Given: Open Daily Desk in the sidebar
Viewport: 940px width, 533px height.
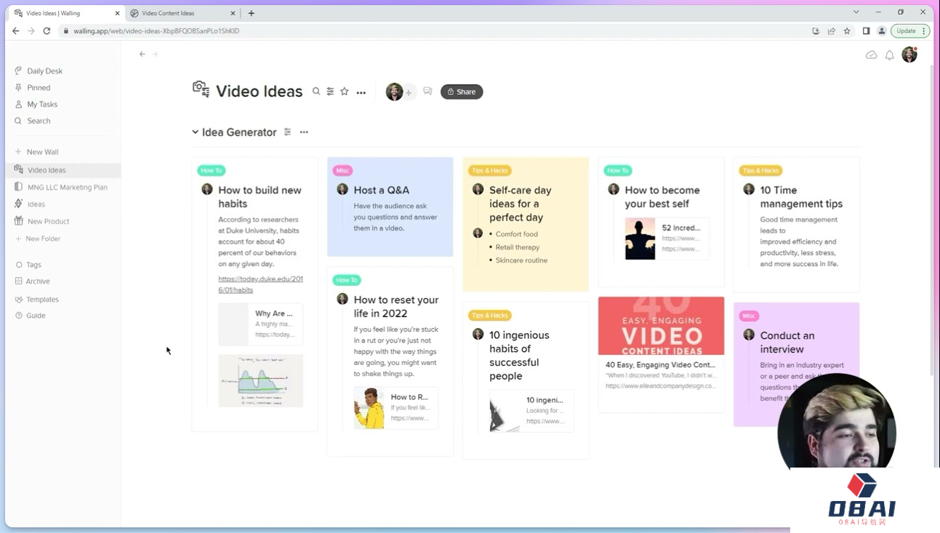Looking at the screenshot, I should [44, 71].
